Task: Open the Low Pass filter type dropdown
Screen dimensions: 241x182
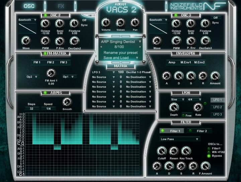Action: coord(179,139)
